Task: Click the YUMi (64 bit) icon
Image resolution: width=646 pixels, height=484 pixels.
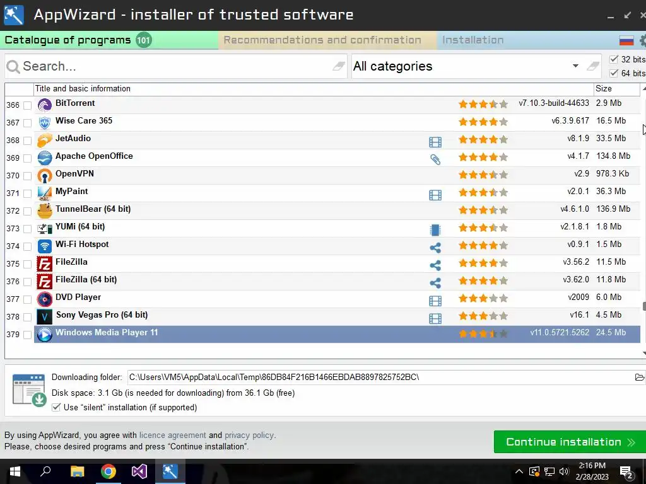Action: pyautogui.click(x=45, y=229)
